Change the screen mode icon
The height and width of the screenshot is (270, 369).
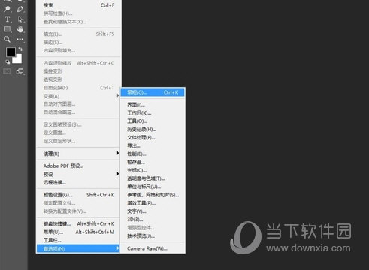tap(20, 71)
